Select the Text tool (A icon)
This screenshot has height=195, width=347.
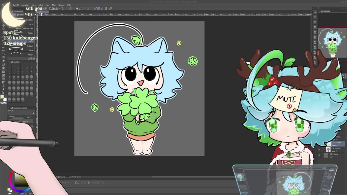(x=4, y=86)
